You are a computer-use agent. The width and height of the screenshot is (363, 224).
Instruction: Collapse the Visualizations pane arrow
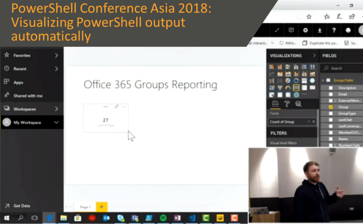pyautogui.click(x=314, y=56)
